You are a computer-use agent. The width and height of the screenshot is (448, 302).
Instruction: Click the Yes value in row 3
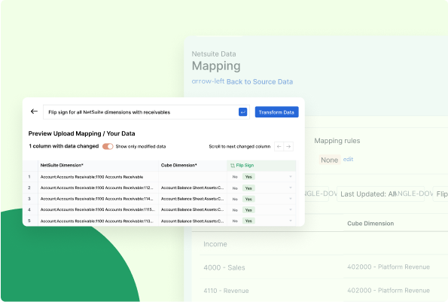click(x=248, y=199)
